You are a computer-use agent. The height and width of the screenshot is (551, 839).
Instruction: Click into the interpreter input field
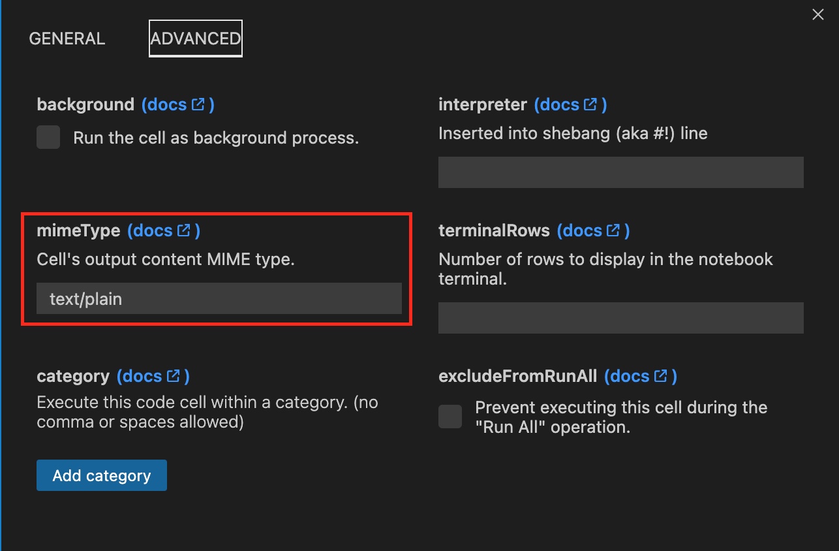tap(620, 172)
